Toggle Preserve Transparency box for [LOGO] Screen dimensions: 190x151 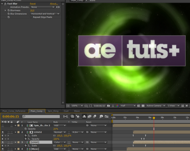(x=69, y=142)
